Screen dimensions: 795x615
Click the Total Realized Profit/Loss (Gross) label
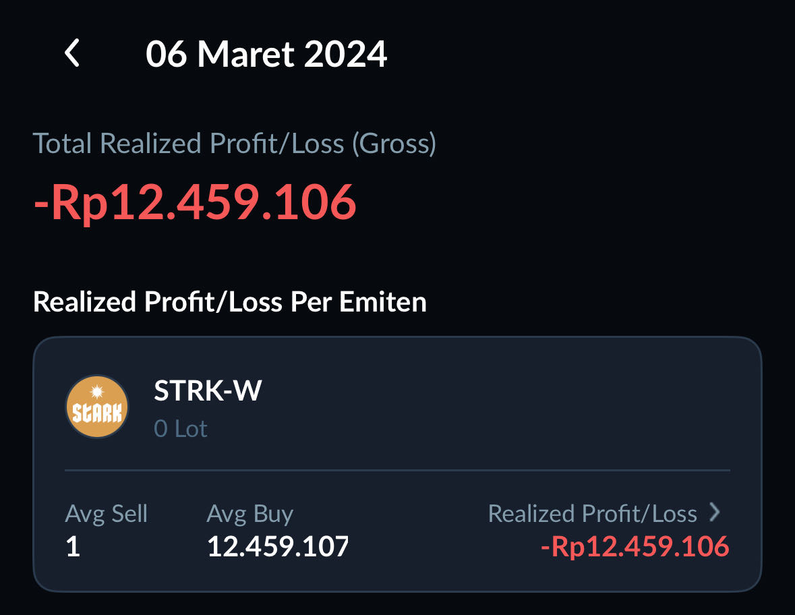[x=235, y=144]
